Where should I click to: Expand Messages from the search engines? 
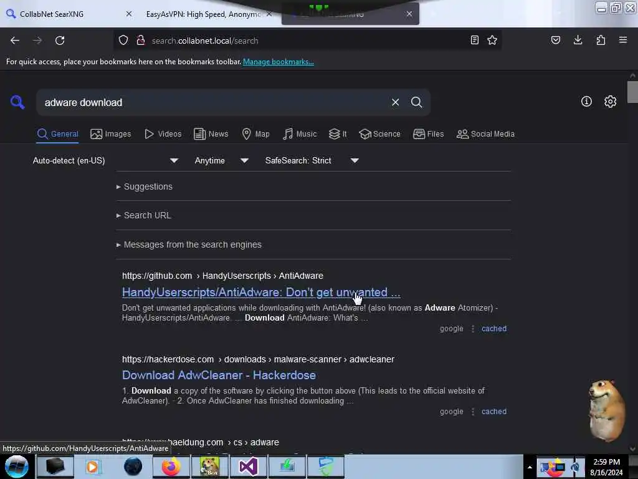(x=189, y=244)
